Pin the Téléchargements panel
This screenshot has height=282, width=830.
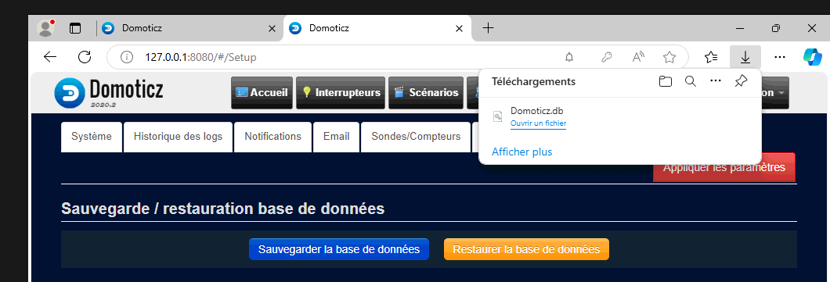coord(741,81)
